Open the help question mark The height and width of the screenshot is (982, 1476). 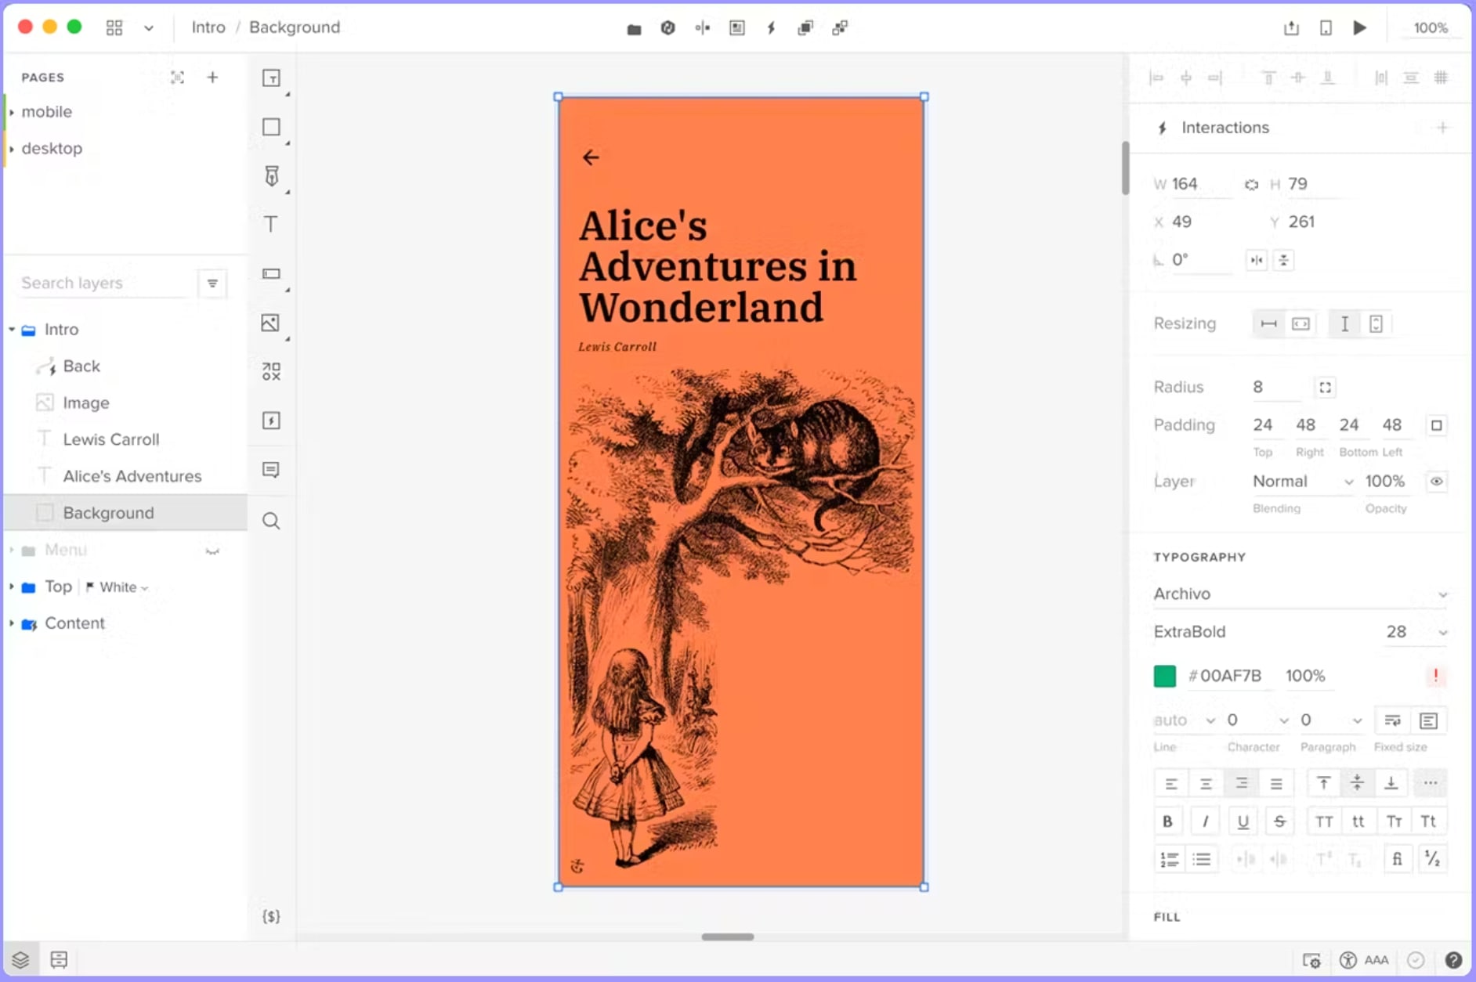[x=1453, y=960]
